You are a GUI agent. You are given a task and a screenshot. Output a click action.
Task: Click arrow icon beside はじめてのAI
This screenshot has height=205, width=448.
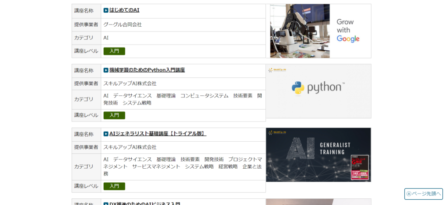tap(106, 10)
